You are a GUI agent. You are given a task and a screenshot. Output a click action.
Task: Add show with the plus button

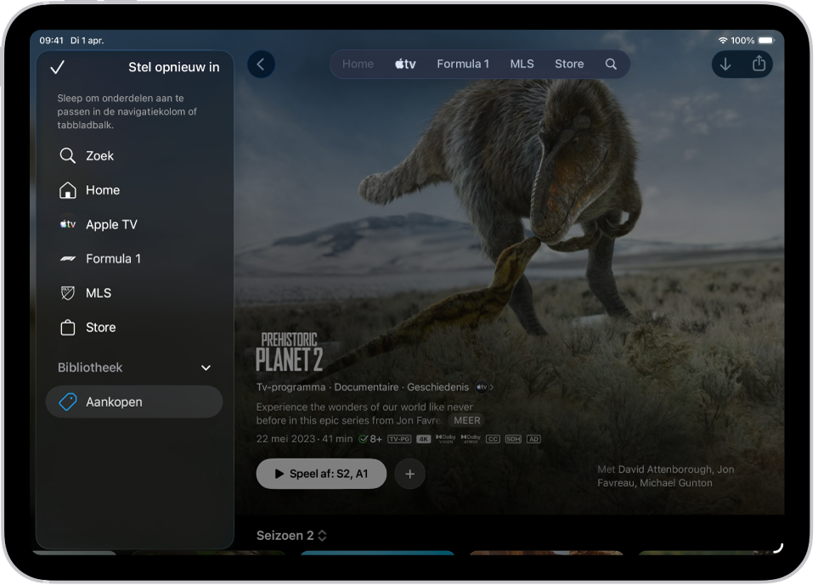click(x=410, y=474)
